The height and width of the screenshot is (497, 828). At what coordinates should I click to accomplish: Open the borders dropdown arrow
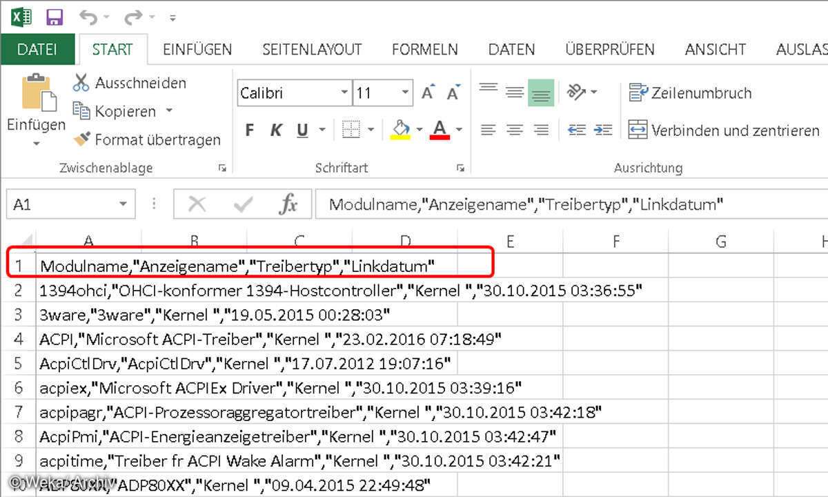[371, 130]
